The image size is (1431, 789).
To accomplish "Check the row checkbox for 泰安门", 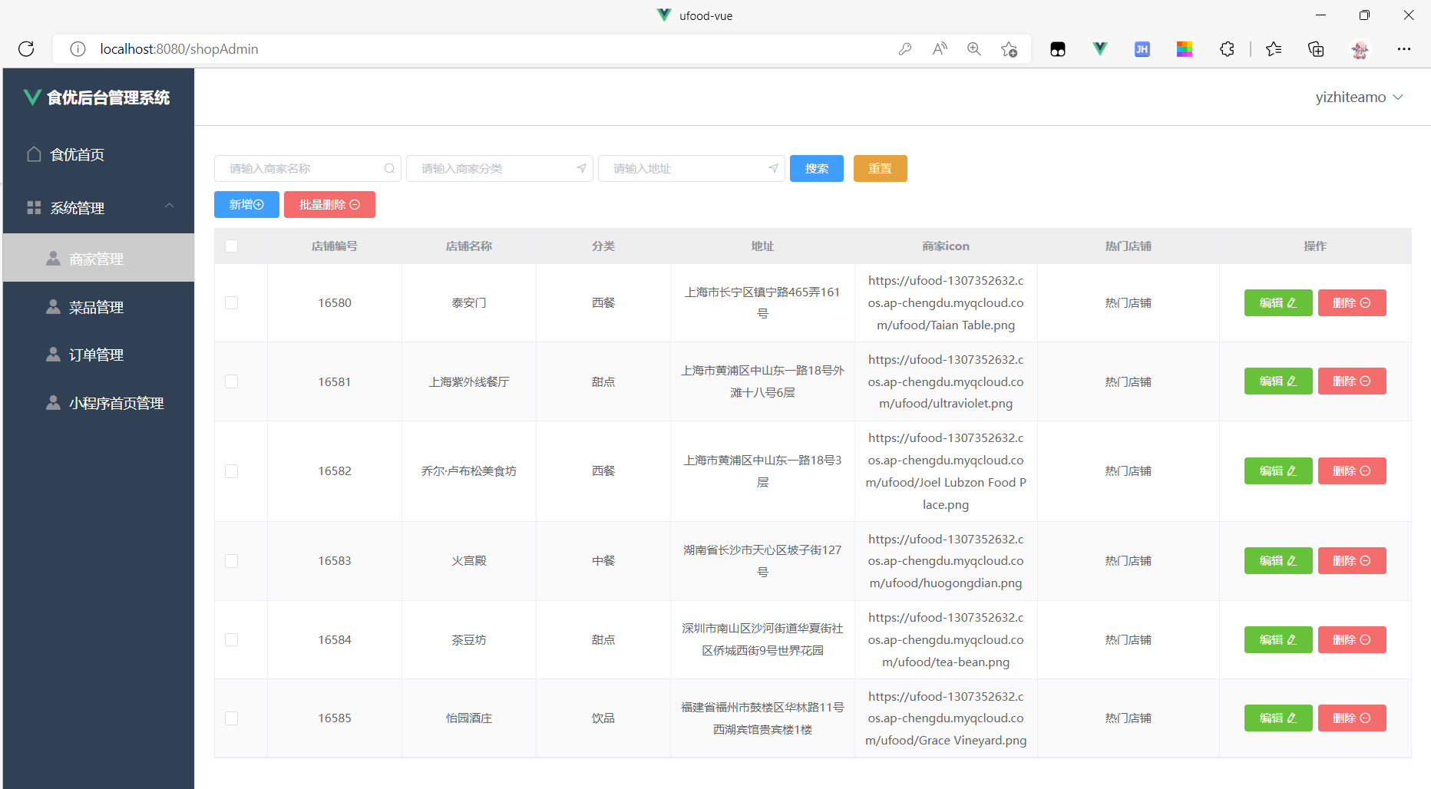I will pyautogui.click(x=232, y=302).
